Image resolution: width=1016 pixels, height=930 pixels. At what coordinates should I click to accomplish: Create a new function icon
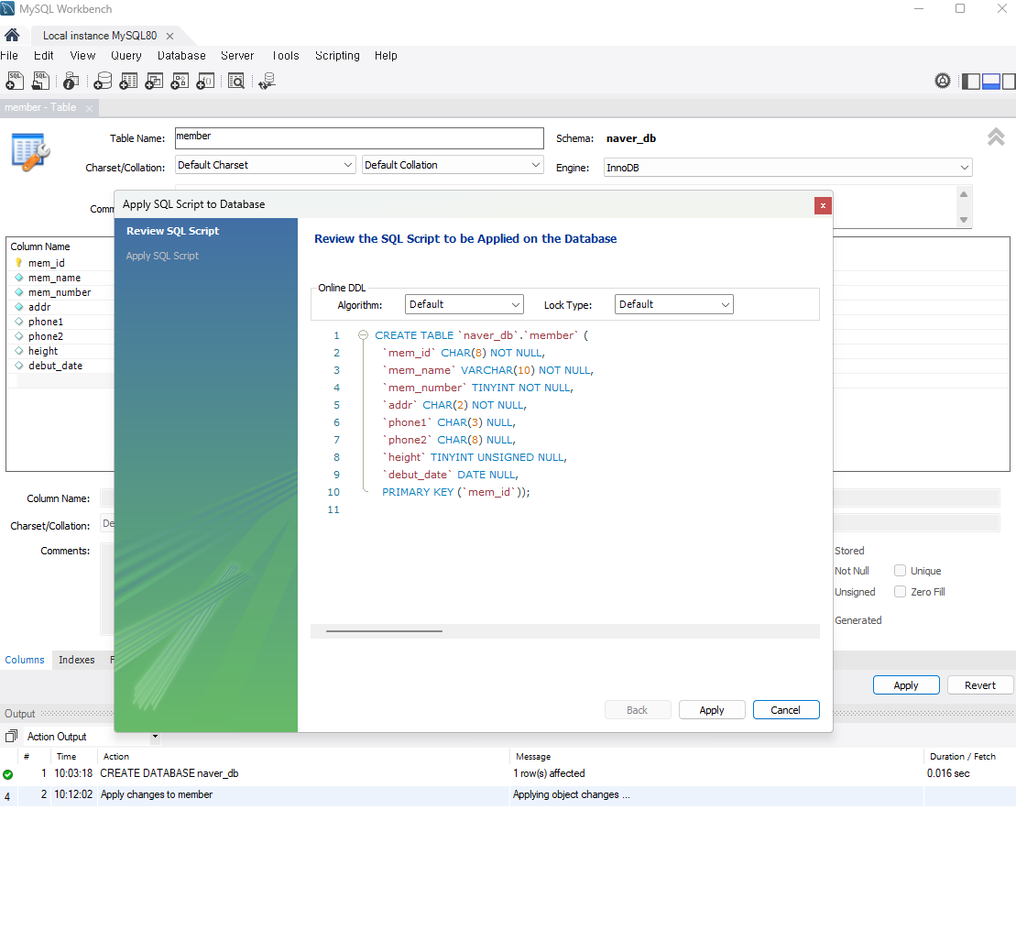[x=205, y=81]
